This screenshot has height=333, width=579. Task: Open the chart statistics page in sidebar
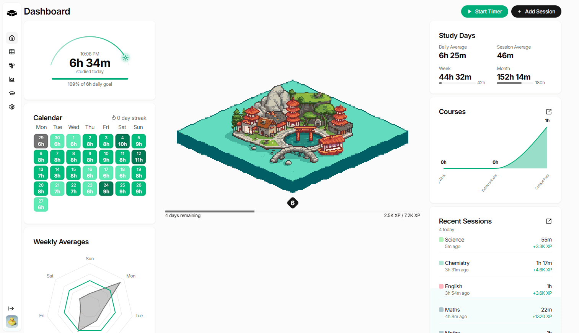coord(12,79)
